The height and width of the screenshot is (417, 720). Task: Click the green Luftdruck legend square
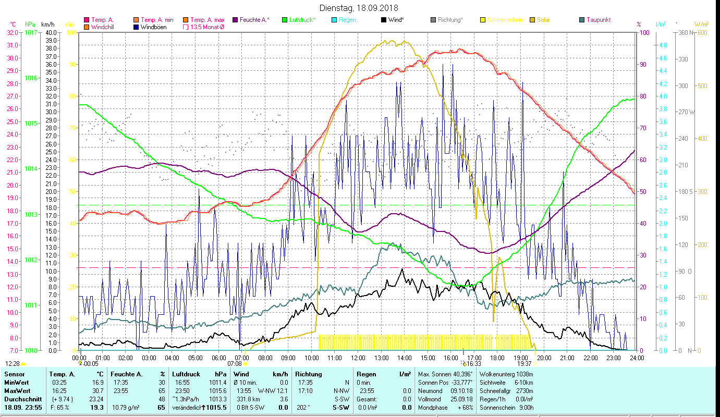285,20
